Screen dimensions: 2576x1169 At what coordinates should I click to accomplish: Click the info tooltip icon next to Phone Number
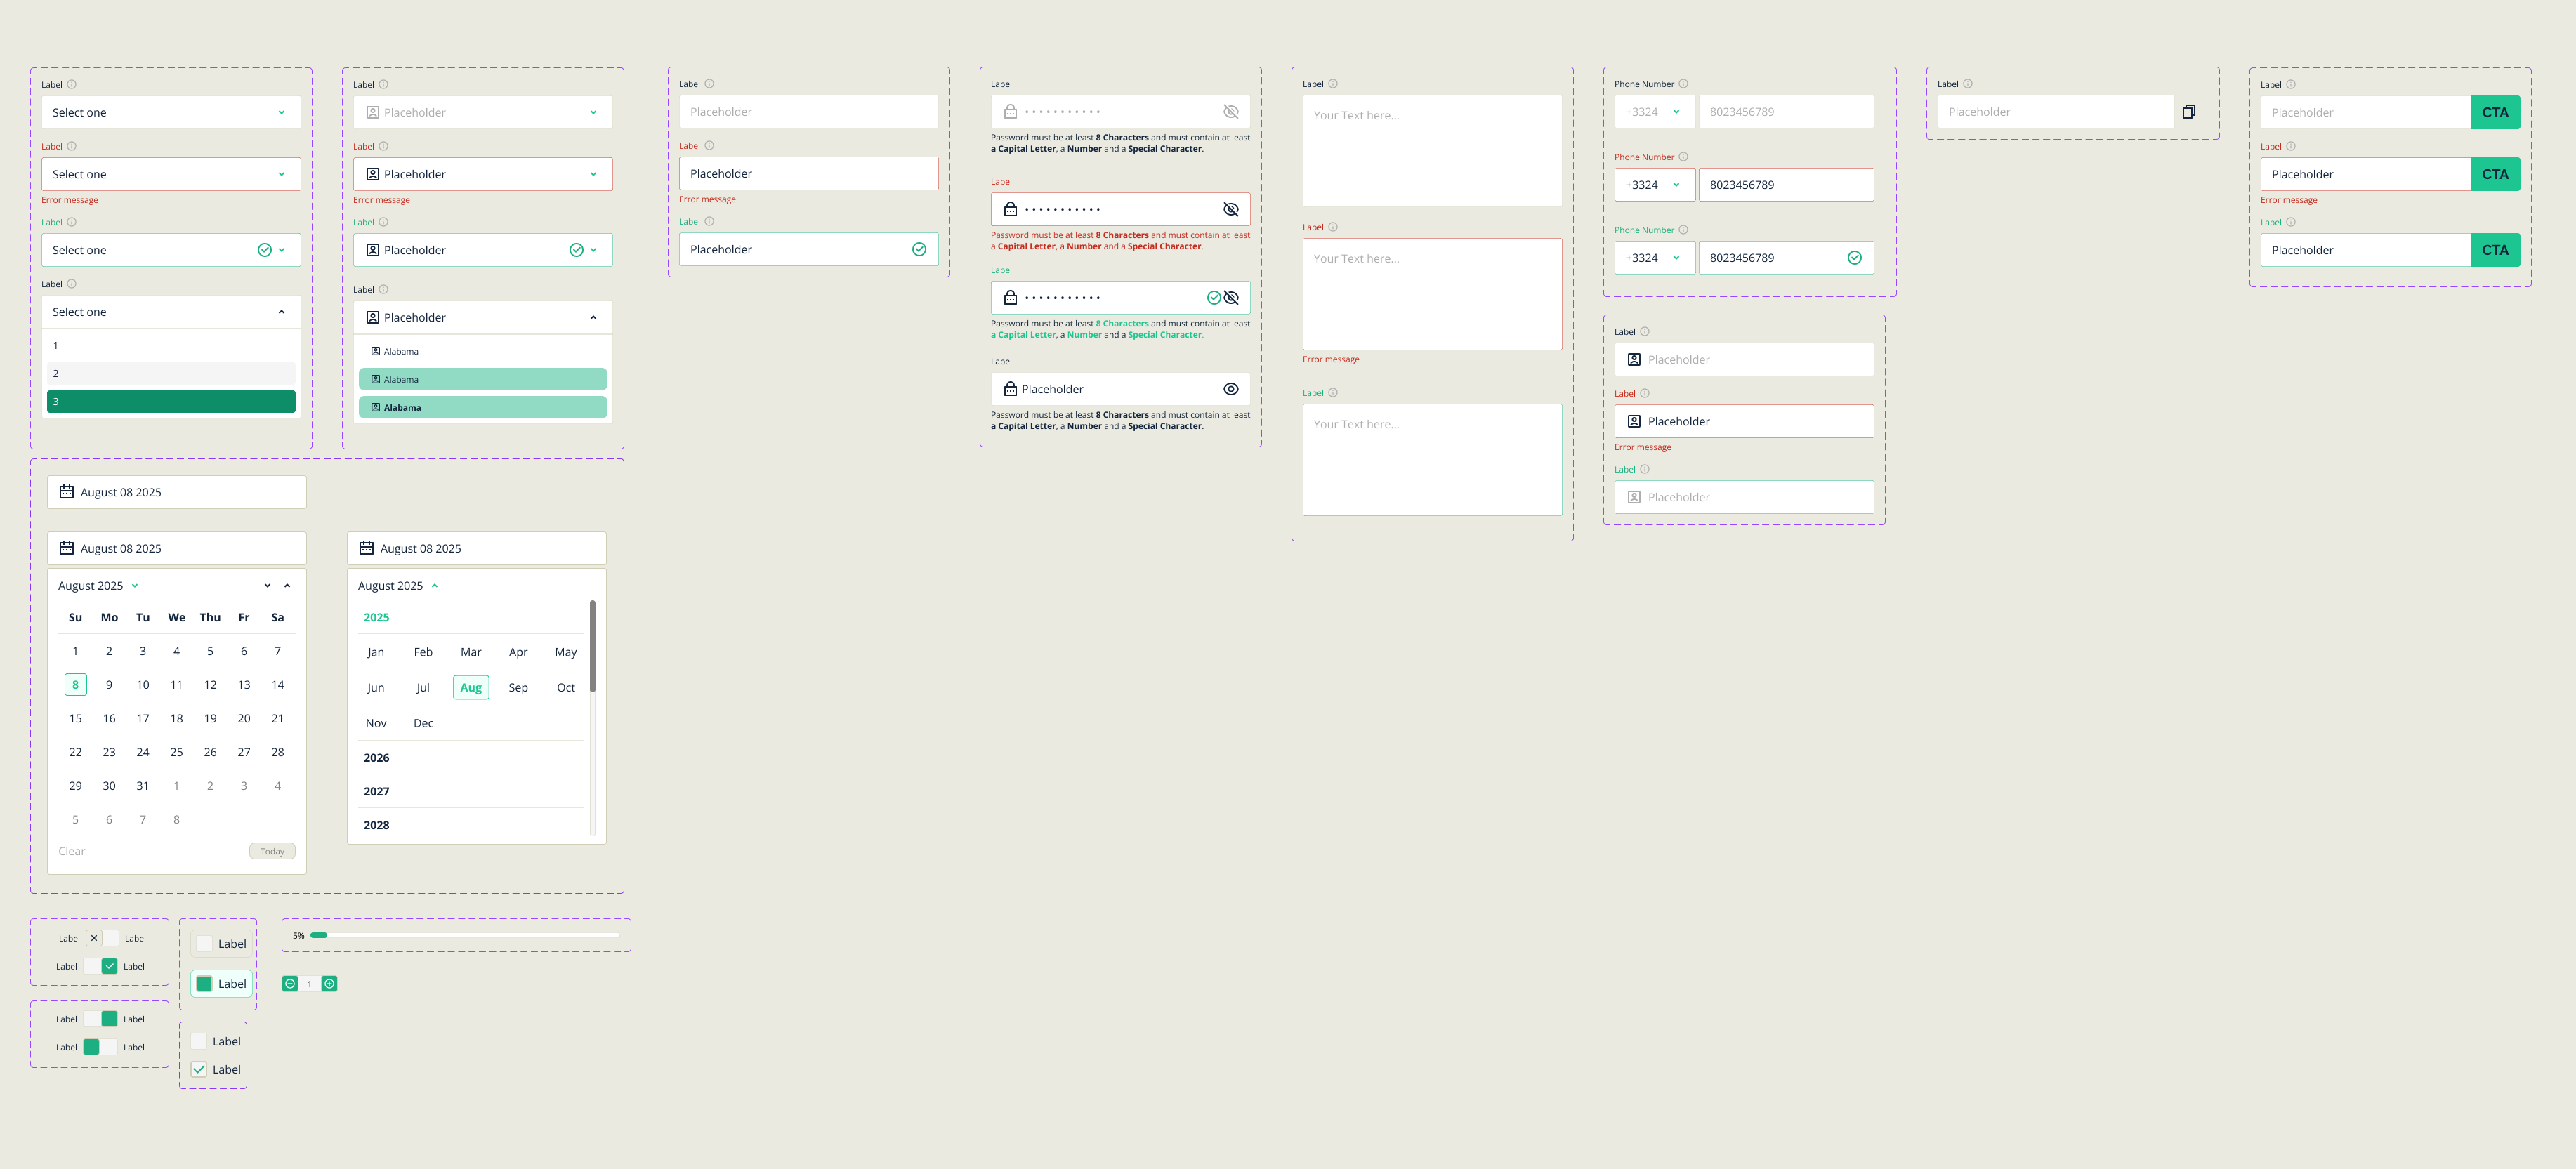pyautogui.click(x=1684, y=84)
